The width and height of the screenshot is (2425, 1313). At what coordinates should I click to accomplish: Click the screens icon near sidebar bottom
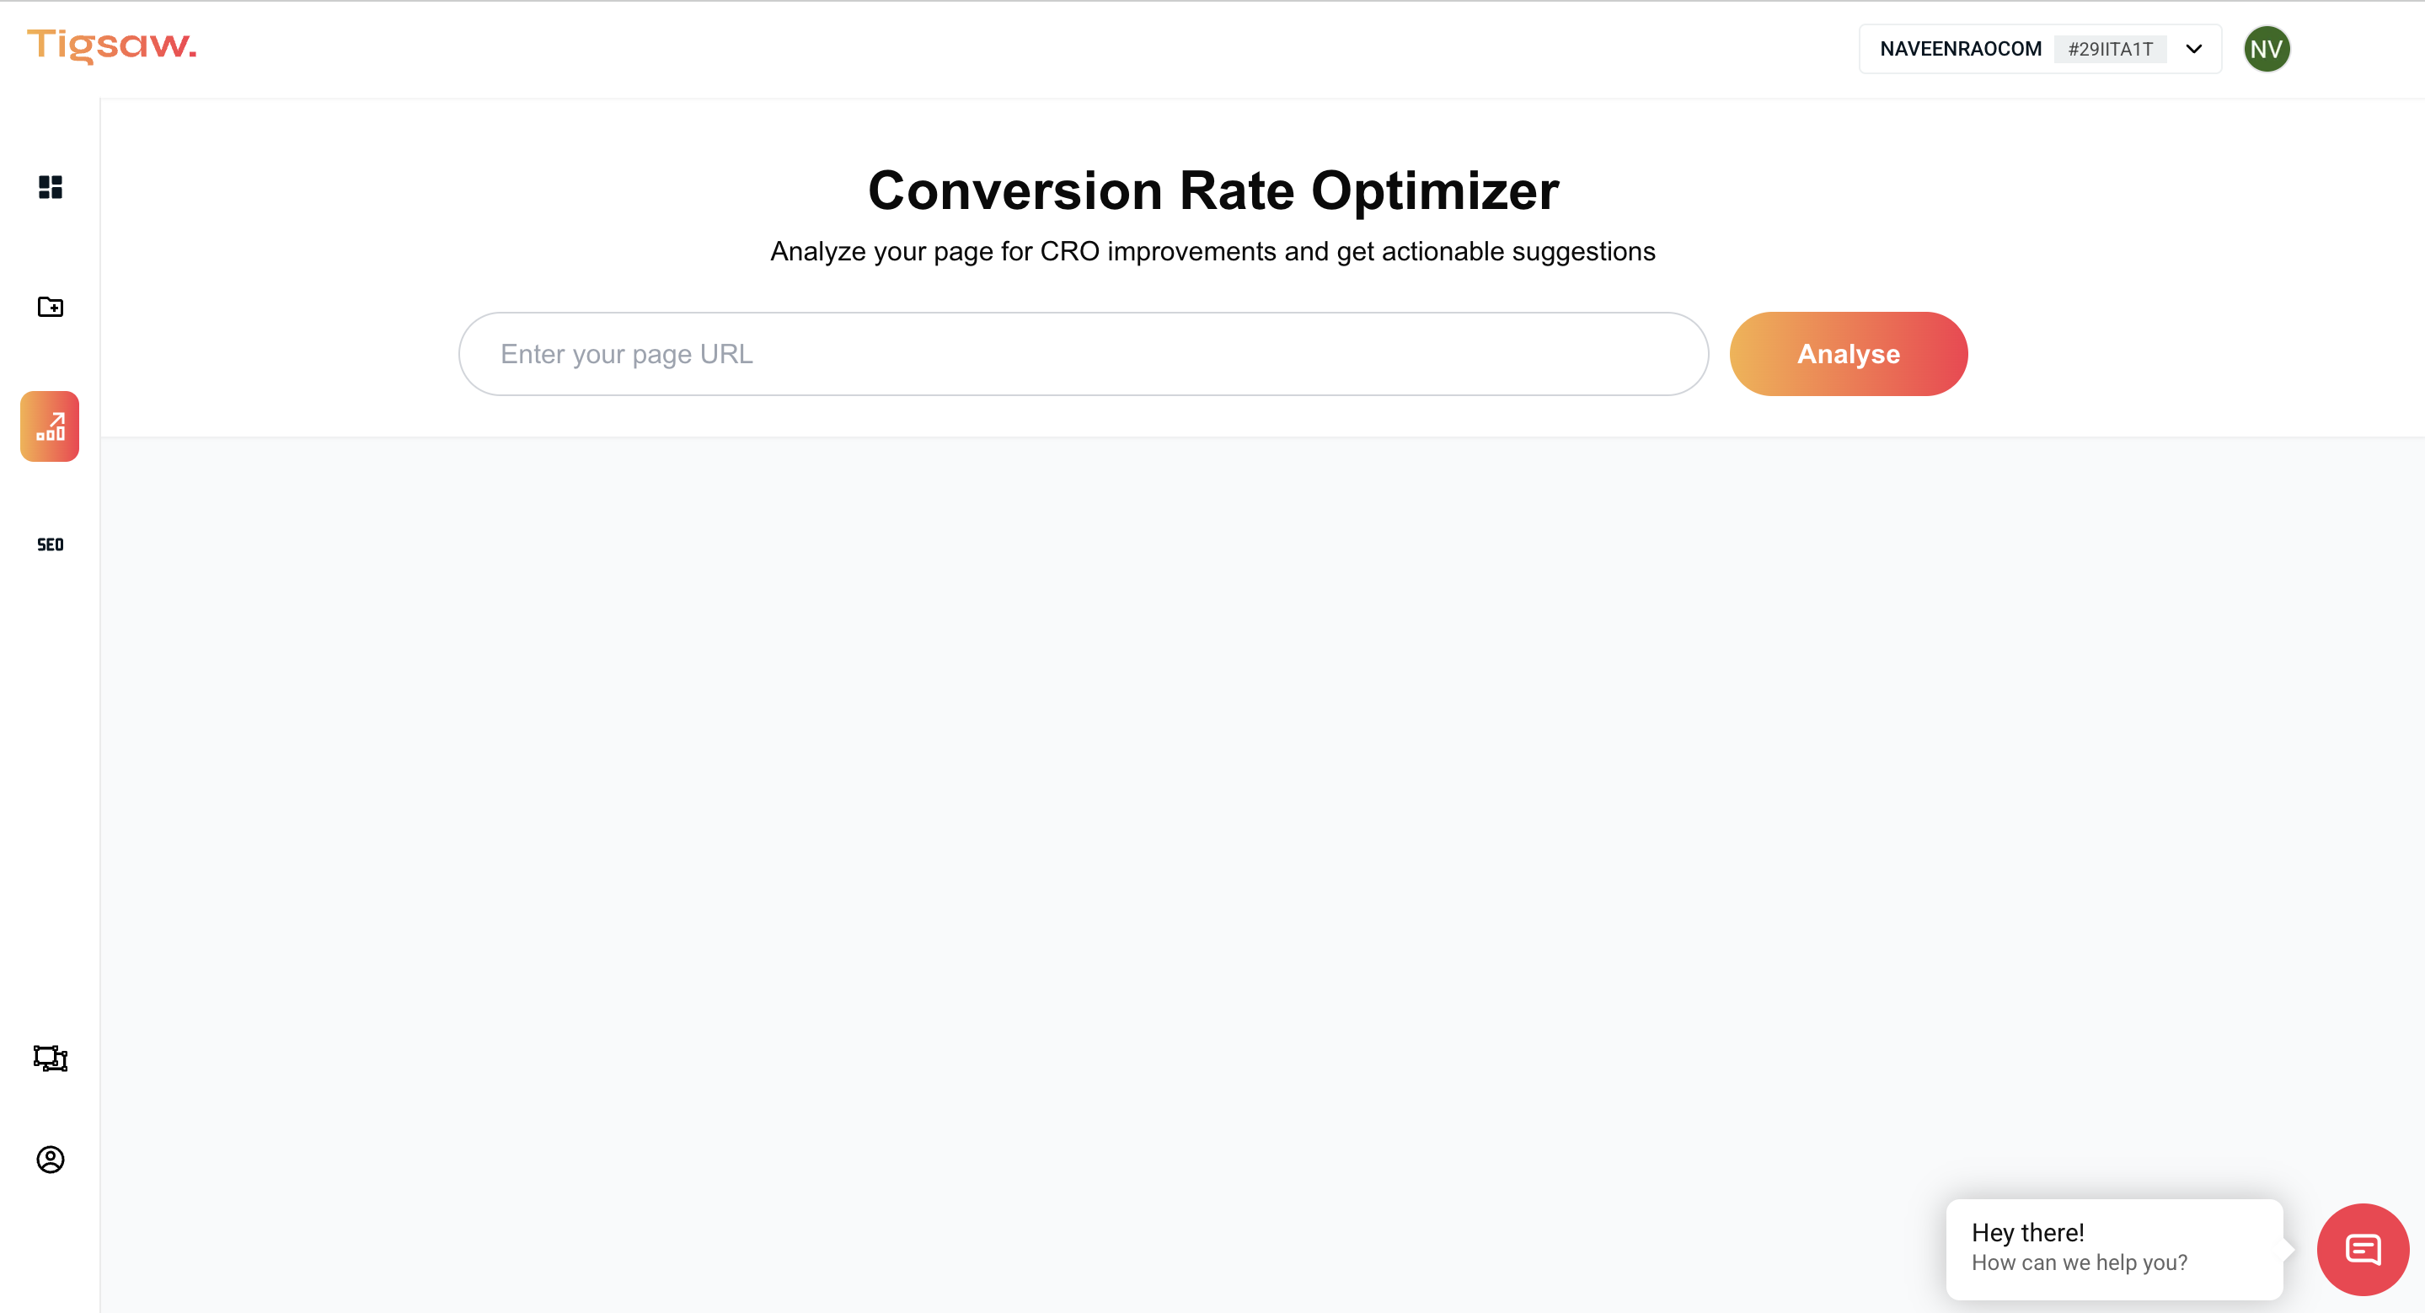50,1058
